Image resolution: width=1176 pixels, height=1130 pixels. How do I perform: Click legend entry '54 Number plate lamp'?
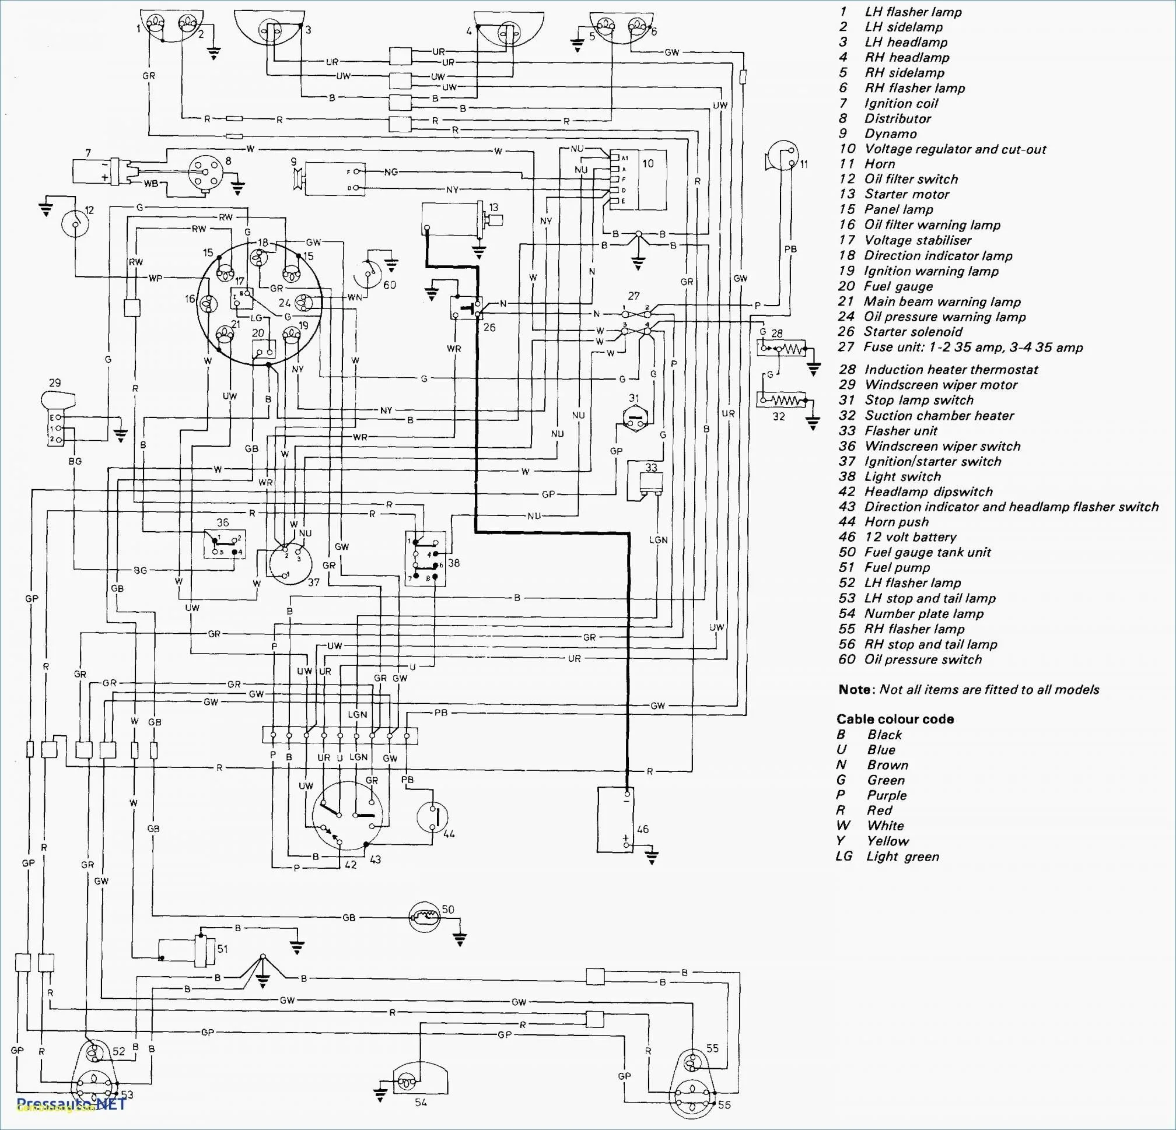click(x=911, y=613)
